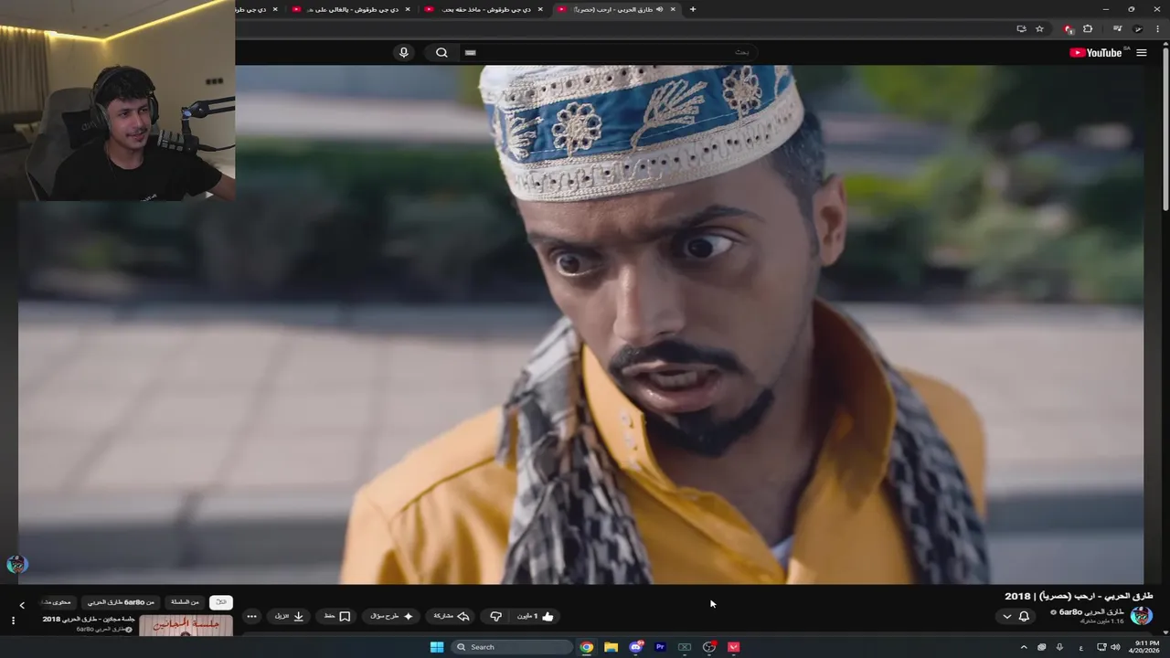Open the Chrome profile avatar
1170x658 pixels.
coord(1138,29)
